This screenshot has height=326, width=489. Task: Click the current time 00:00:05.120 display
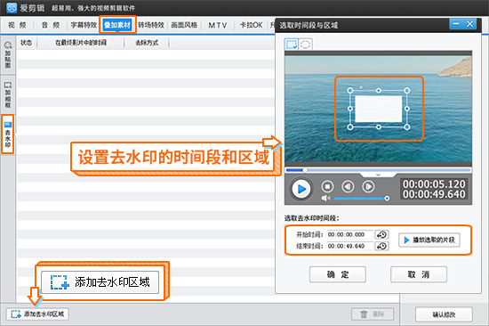(x=434, y=183)
